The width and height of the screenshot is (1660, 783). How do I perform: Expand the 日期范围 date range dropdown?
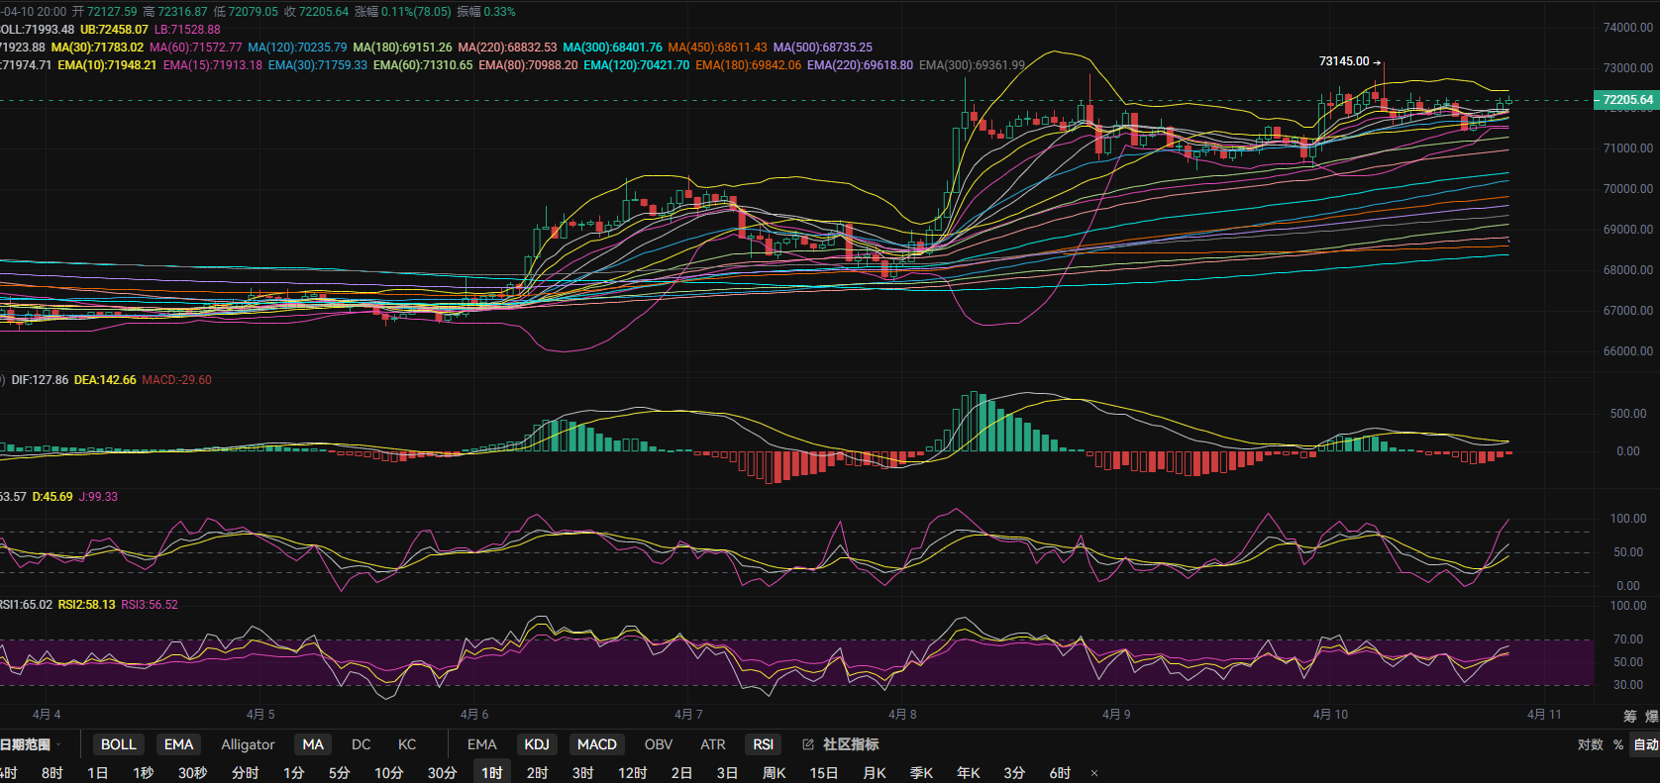click(30, 744)
